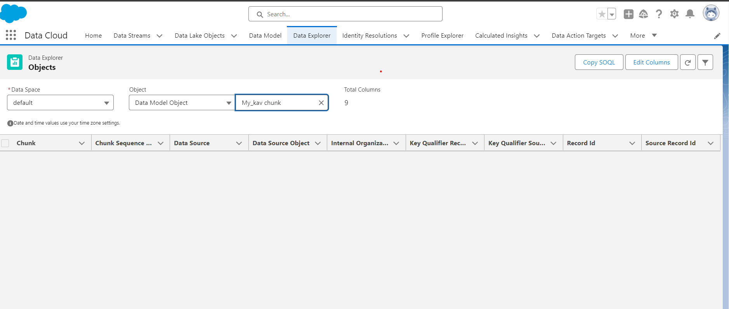
Task: Click the favorites star icon
Action: tap(602, 14)
